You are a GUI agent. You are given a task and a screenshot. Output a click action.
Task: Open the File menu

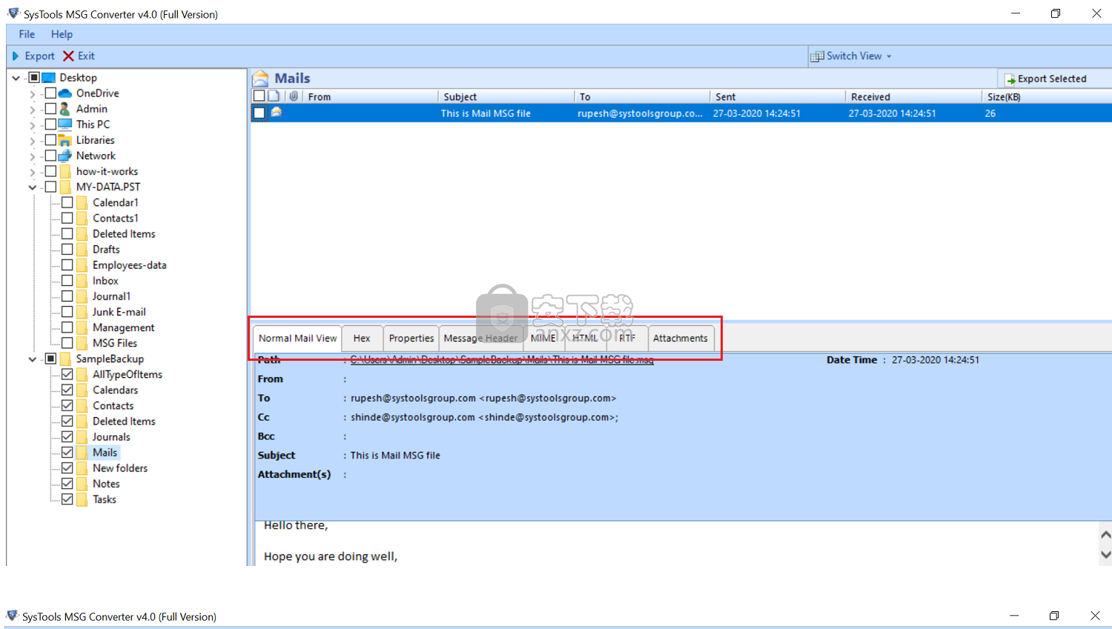(x=27, y=34)
